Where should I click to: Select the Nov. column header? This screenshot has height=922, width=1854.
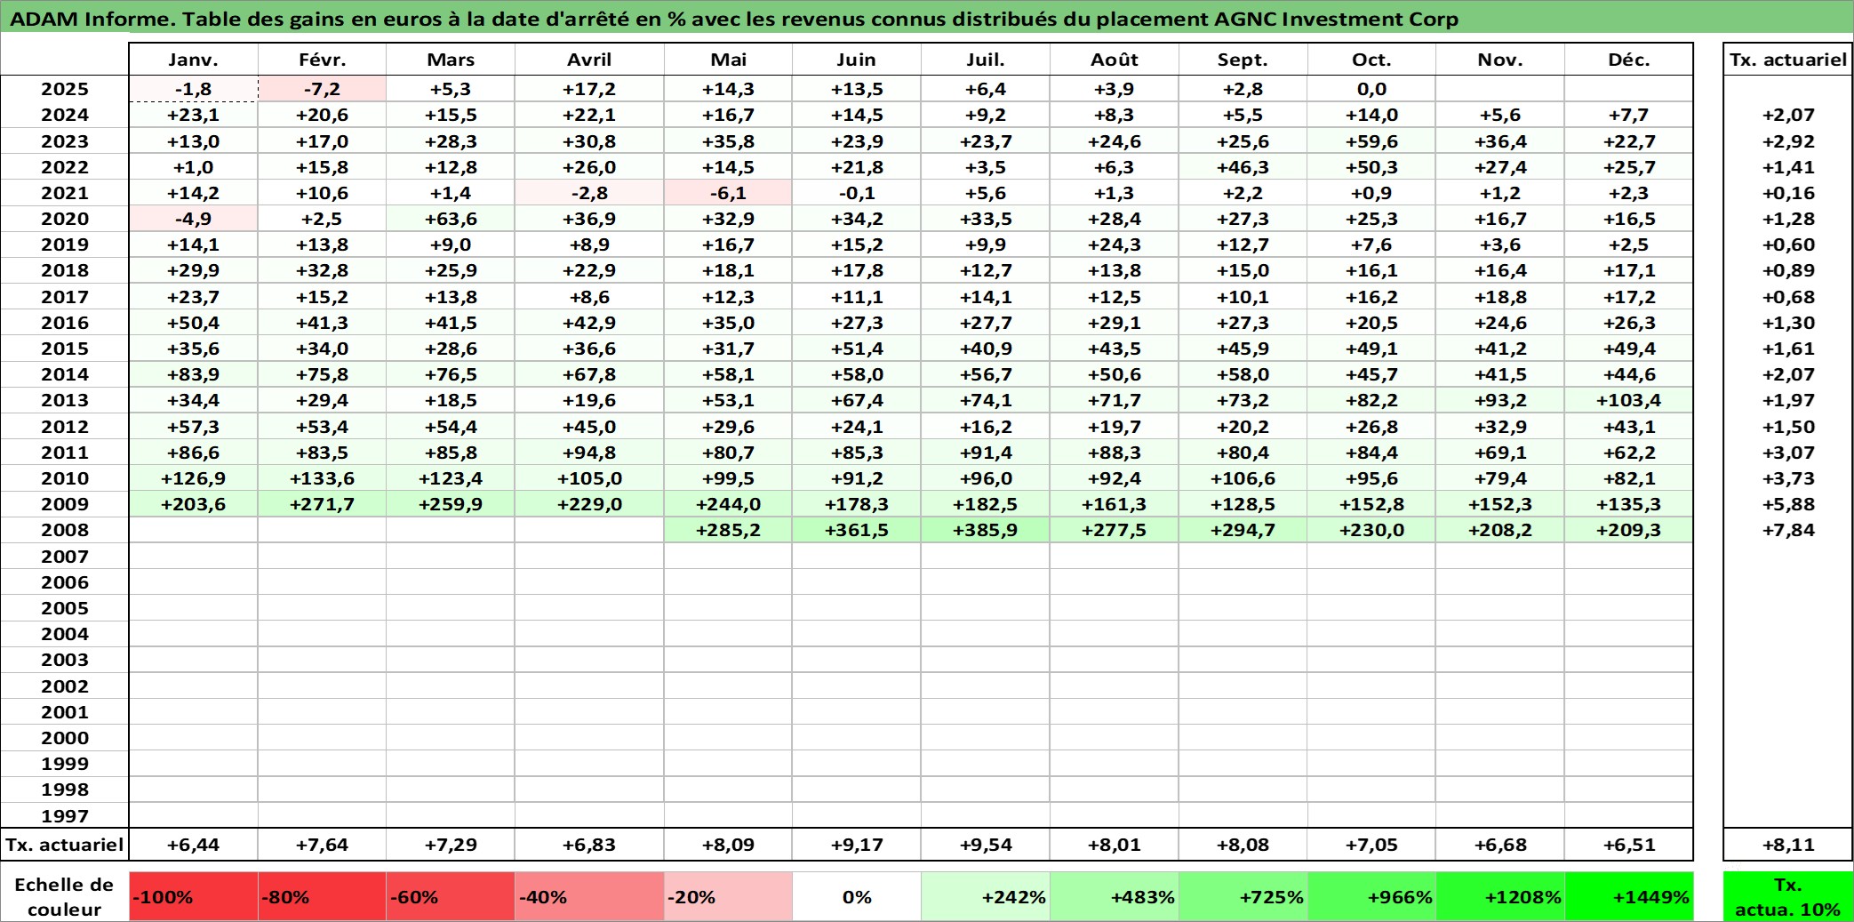(1500, 60)
